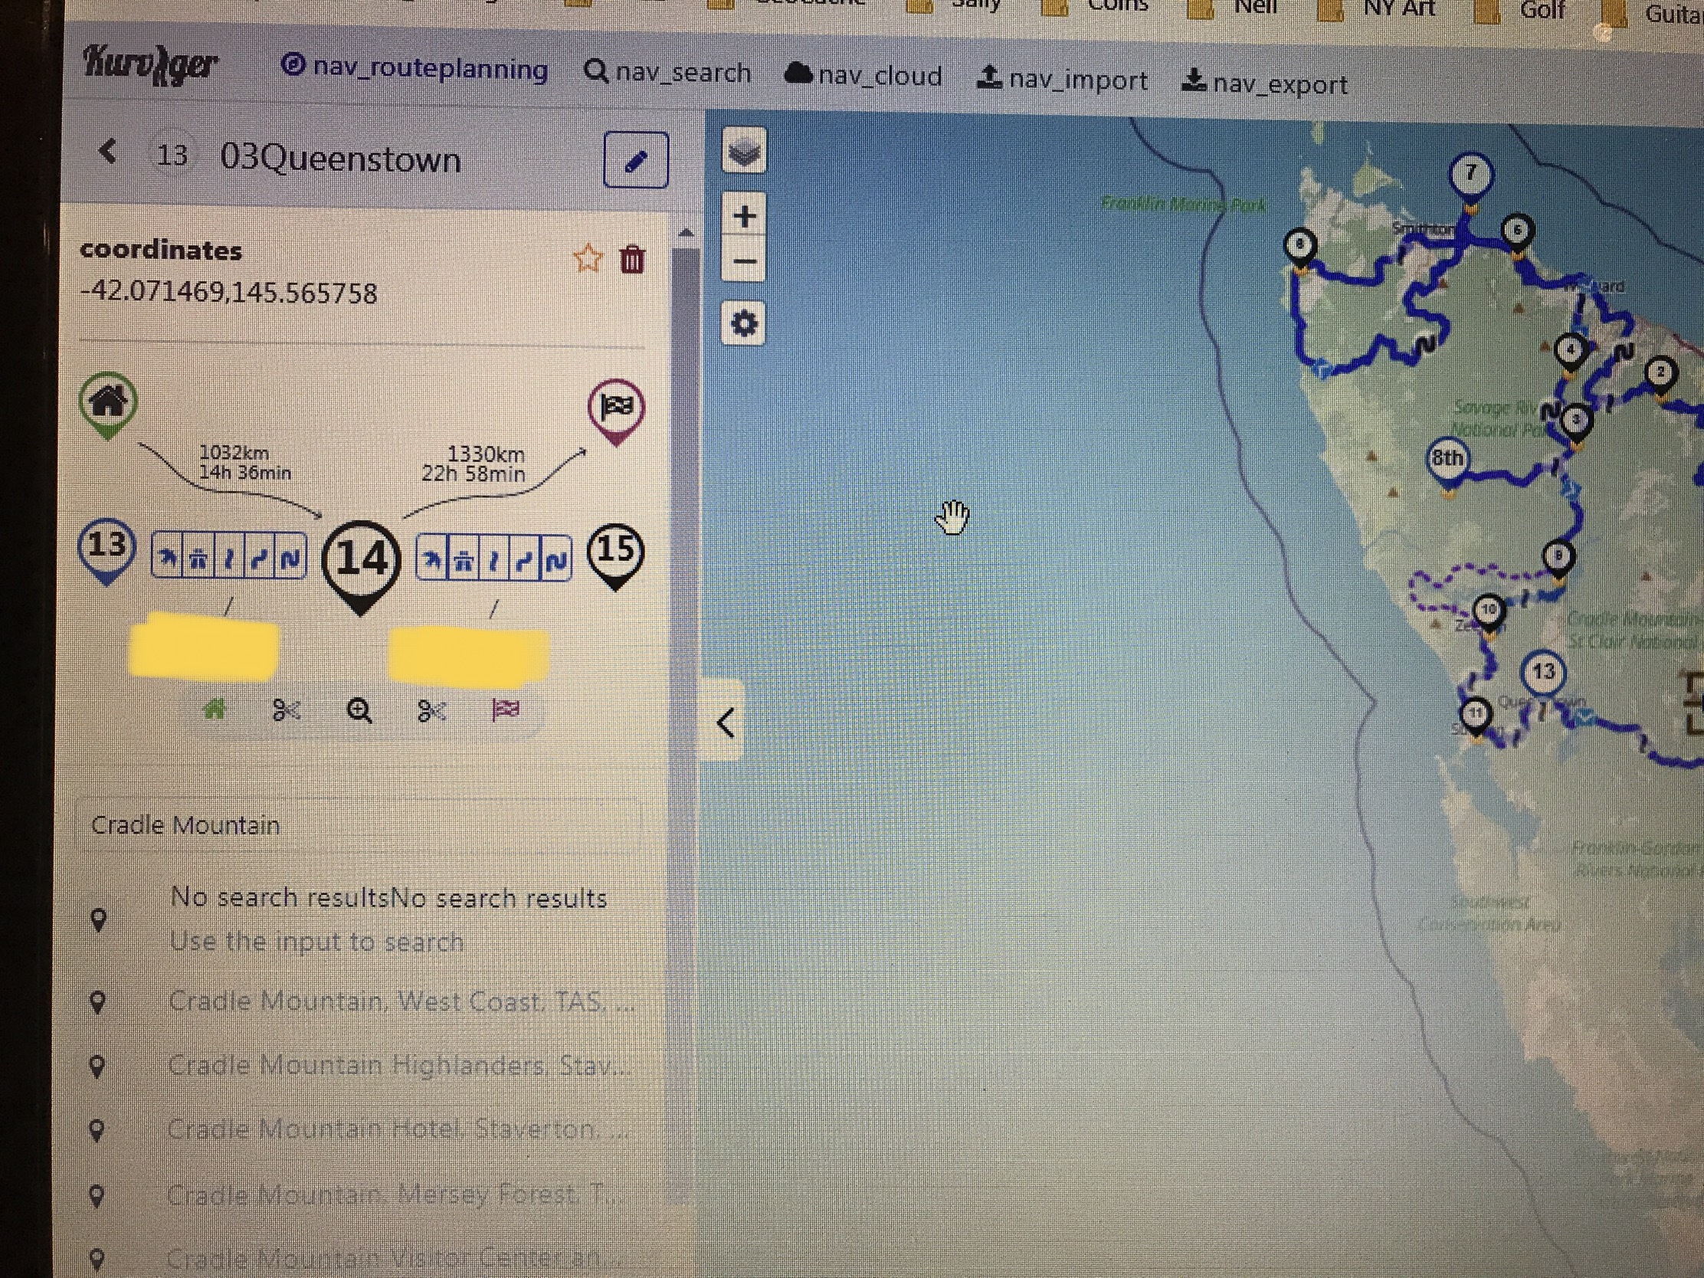Viewport: 1704px width, 1278px height.
Task: Click the Cradle Mountain search input field
Action: 359,825
